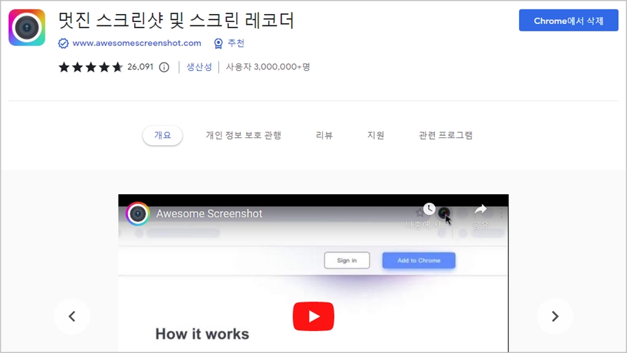Go to the 지원 tab

(x=376, y=135)
